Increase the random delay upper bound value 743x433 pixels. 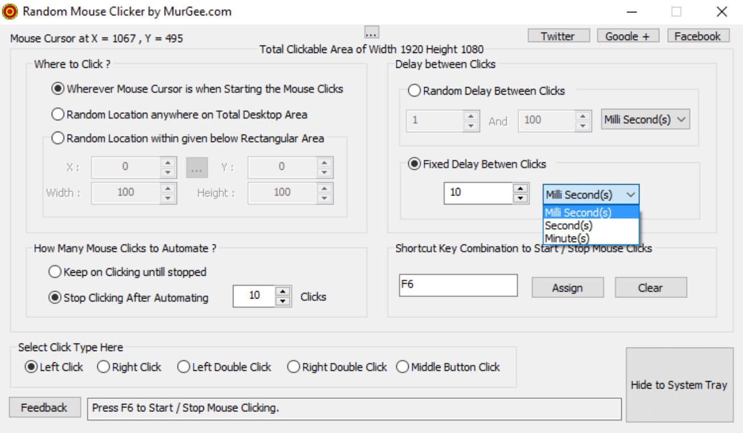(x=583, y=117)
